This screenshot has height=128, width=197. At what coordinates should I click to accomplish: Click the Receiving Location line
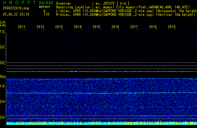(x=123, y=7)
